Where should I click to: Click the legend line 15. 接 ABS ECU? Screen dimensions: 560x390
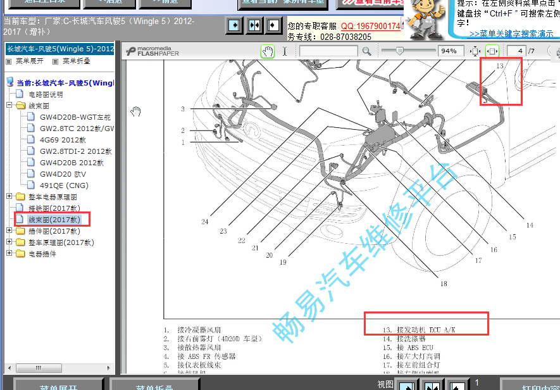[x=408, y=348]
